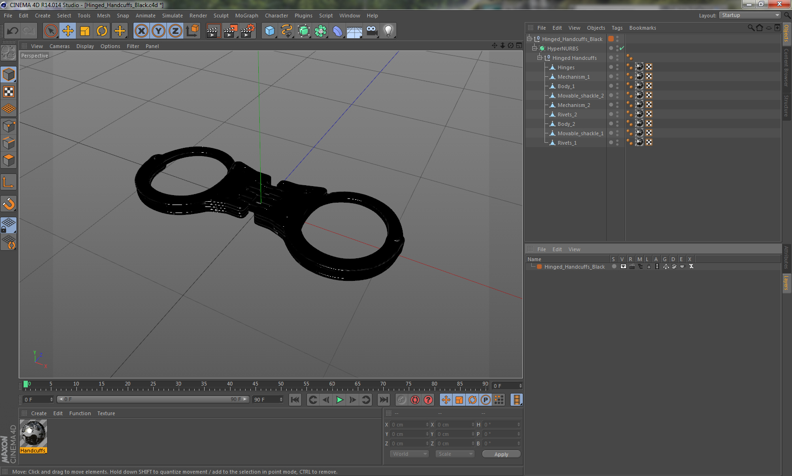Collapse the Hinged_Handcuffs_Black tree node
The width and height of the screenshot is (792, 476).
pyautogui.click(x=529, y=39)
